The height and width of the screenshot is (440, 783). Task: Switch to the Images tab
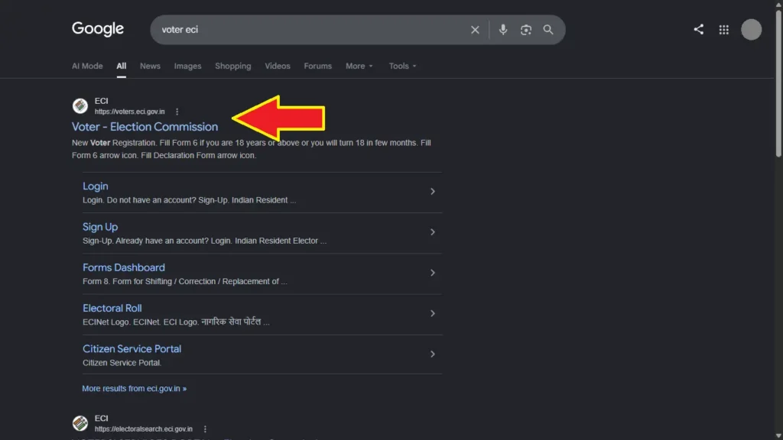coord(188,66)
